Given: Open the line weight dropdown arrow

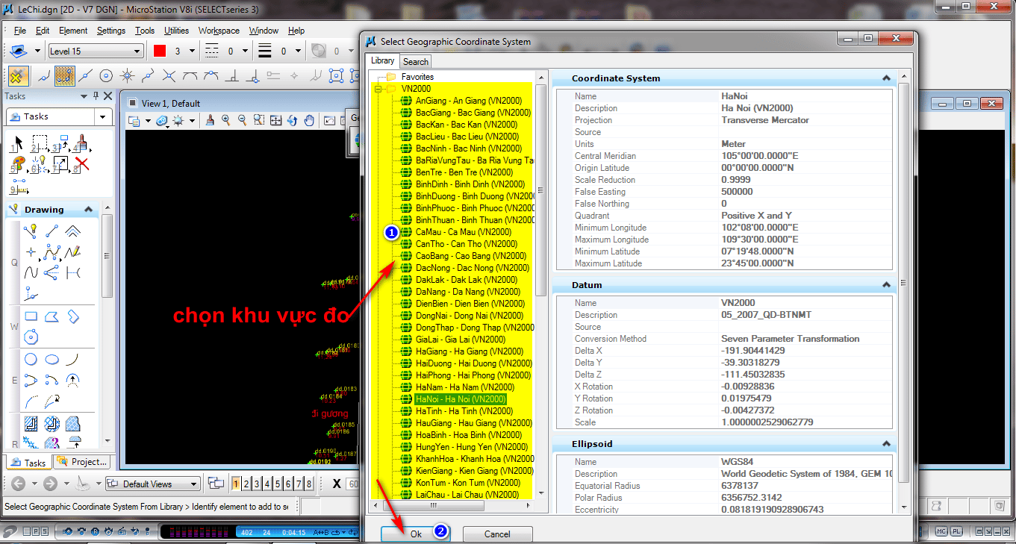Looking at the screenshot, I should (299, 51).
